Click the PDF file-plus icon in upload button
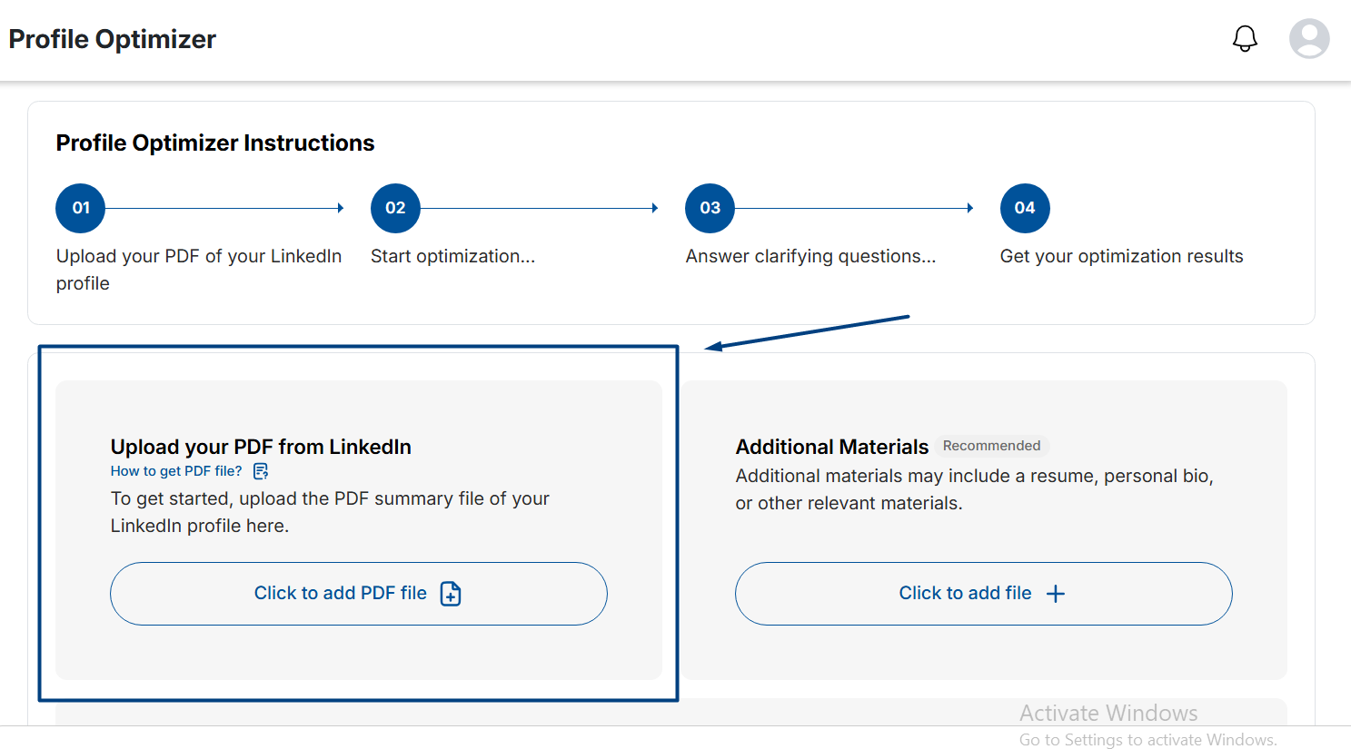Image resolution: width=1351 pixels, height=749 pixels. 451,594
